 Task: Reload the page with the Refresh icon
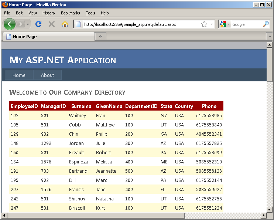(38, 24)
